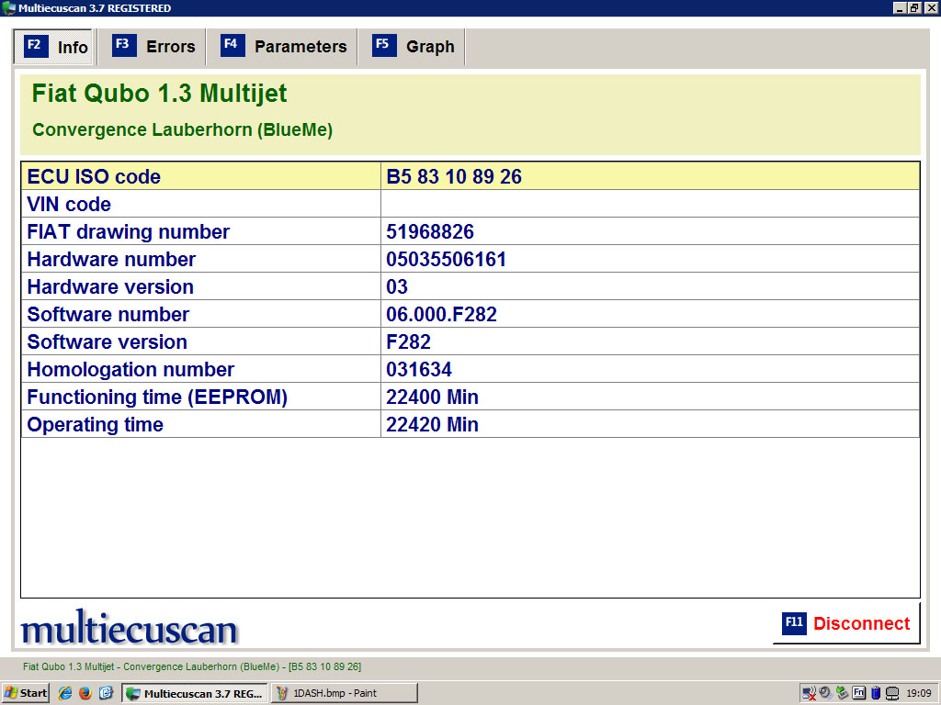The image size is (941, 705).
Task: Switch to the Graph tab
Action: point(413,47)
